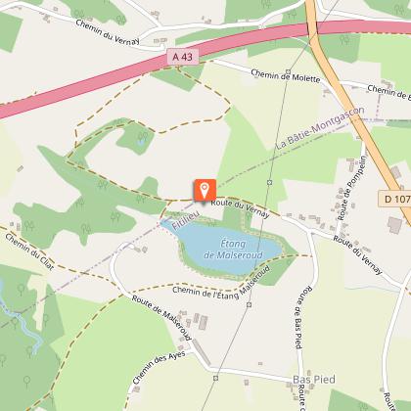Click the Chemin du Cliat path label
411x411 pixels.
[29, 251]
